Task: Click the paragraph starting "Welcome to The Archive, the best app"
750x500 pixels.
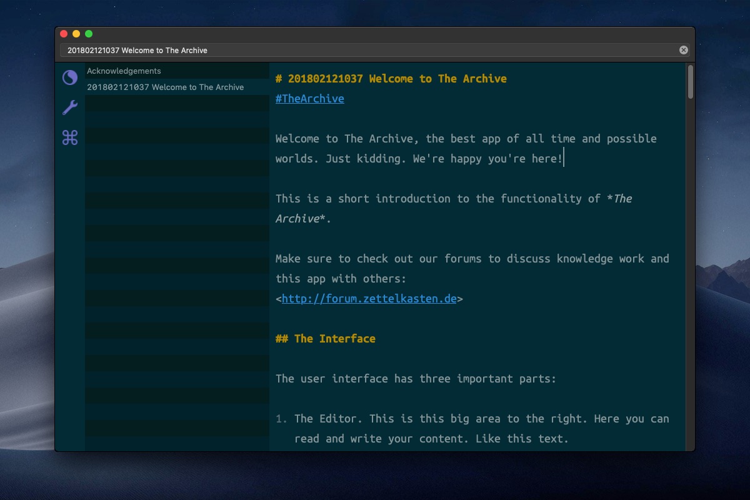Action: point(466,149)
